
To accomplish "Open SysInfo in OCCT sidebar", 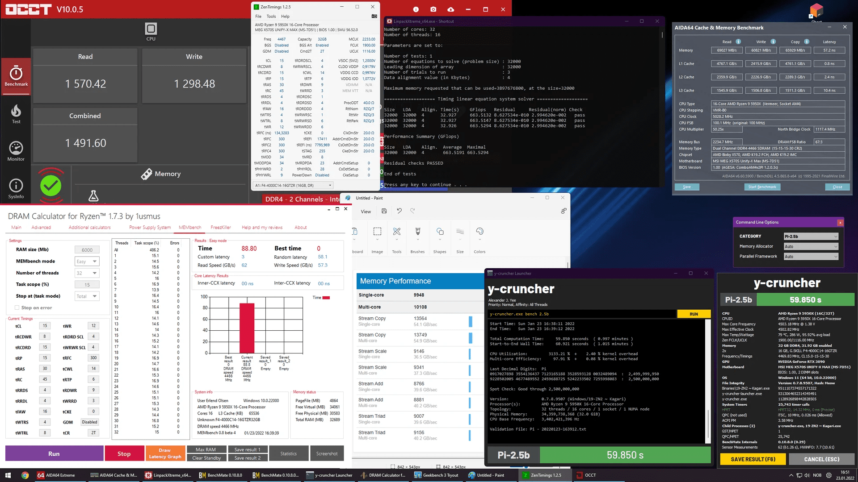I will pyautogui.click(x=16, y=189).
